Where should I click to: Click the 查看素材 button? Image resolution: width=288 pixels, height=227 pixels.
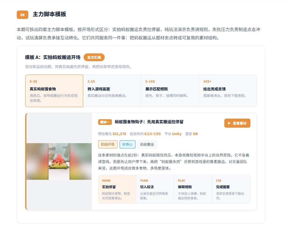click(237, 123)
